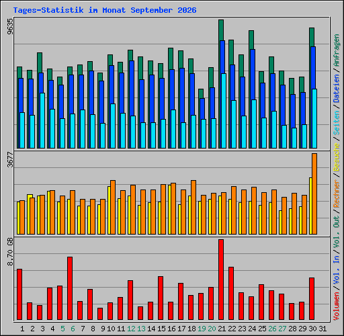Click the cyan Seiten bar for day 3
This screenshot has height=336, width=344.
coord(42,120)
